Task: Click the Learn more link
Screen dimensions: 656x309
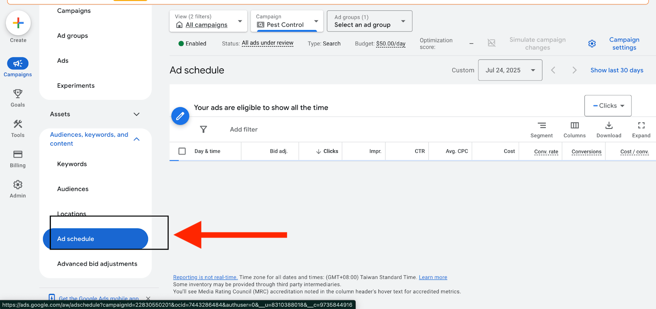Action: pos(433,277)
